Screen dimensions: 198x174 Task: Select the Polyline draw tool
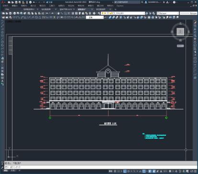tap(2, 29)
